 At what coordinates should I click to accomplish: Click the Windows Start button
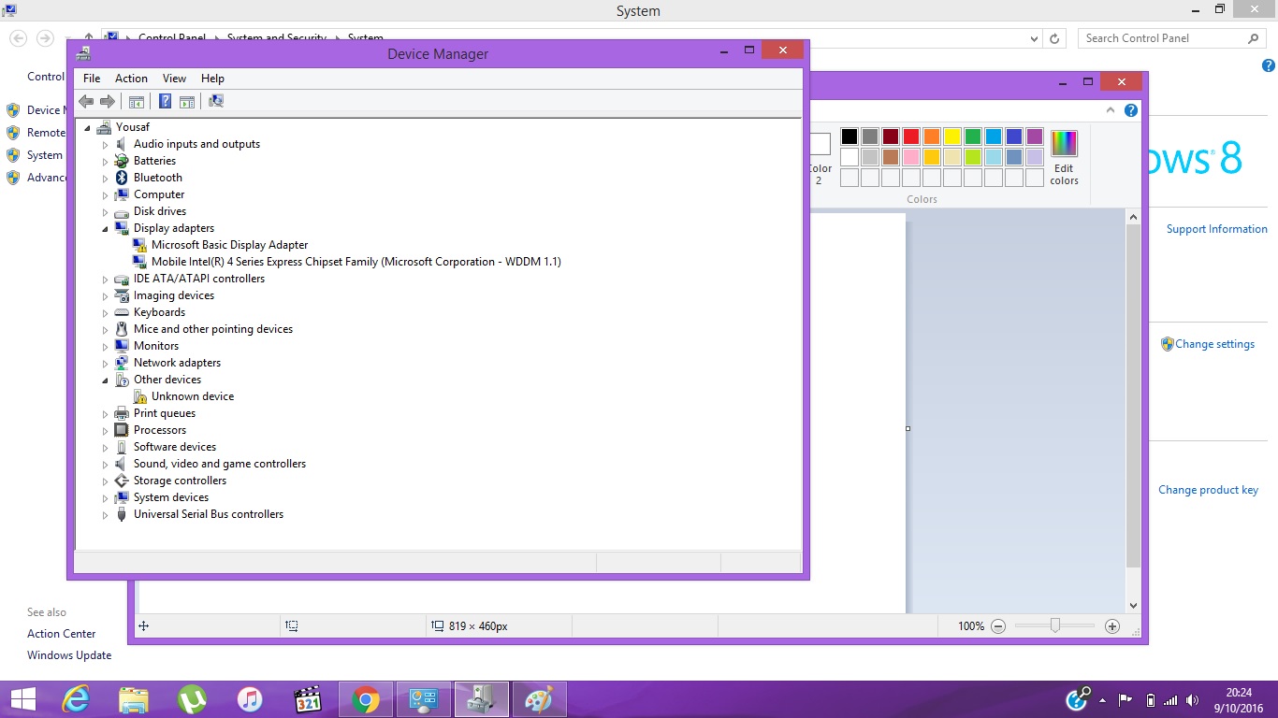tap(23, 699)
